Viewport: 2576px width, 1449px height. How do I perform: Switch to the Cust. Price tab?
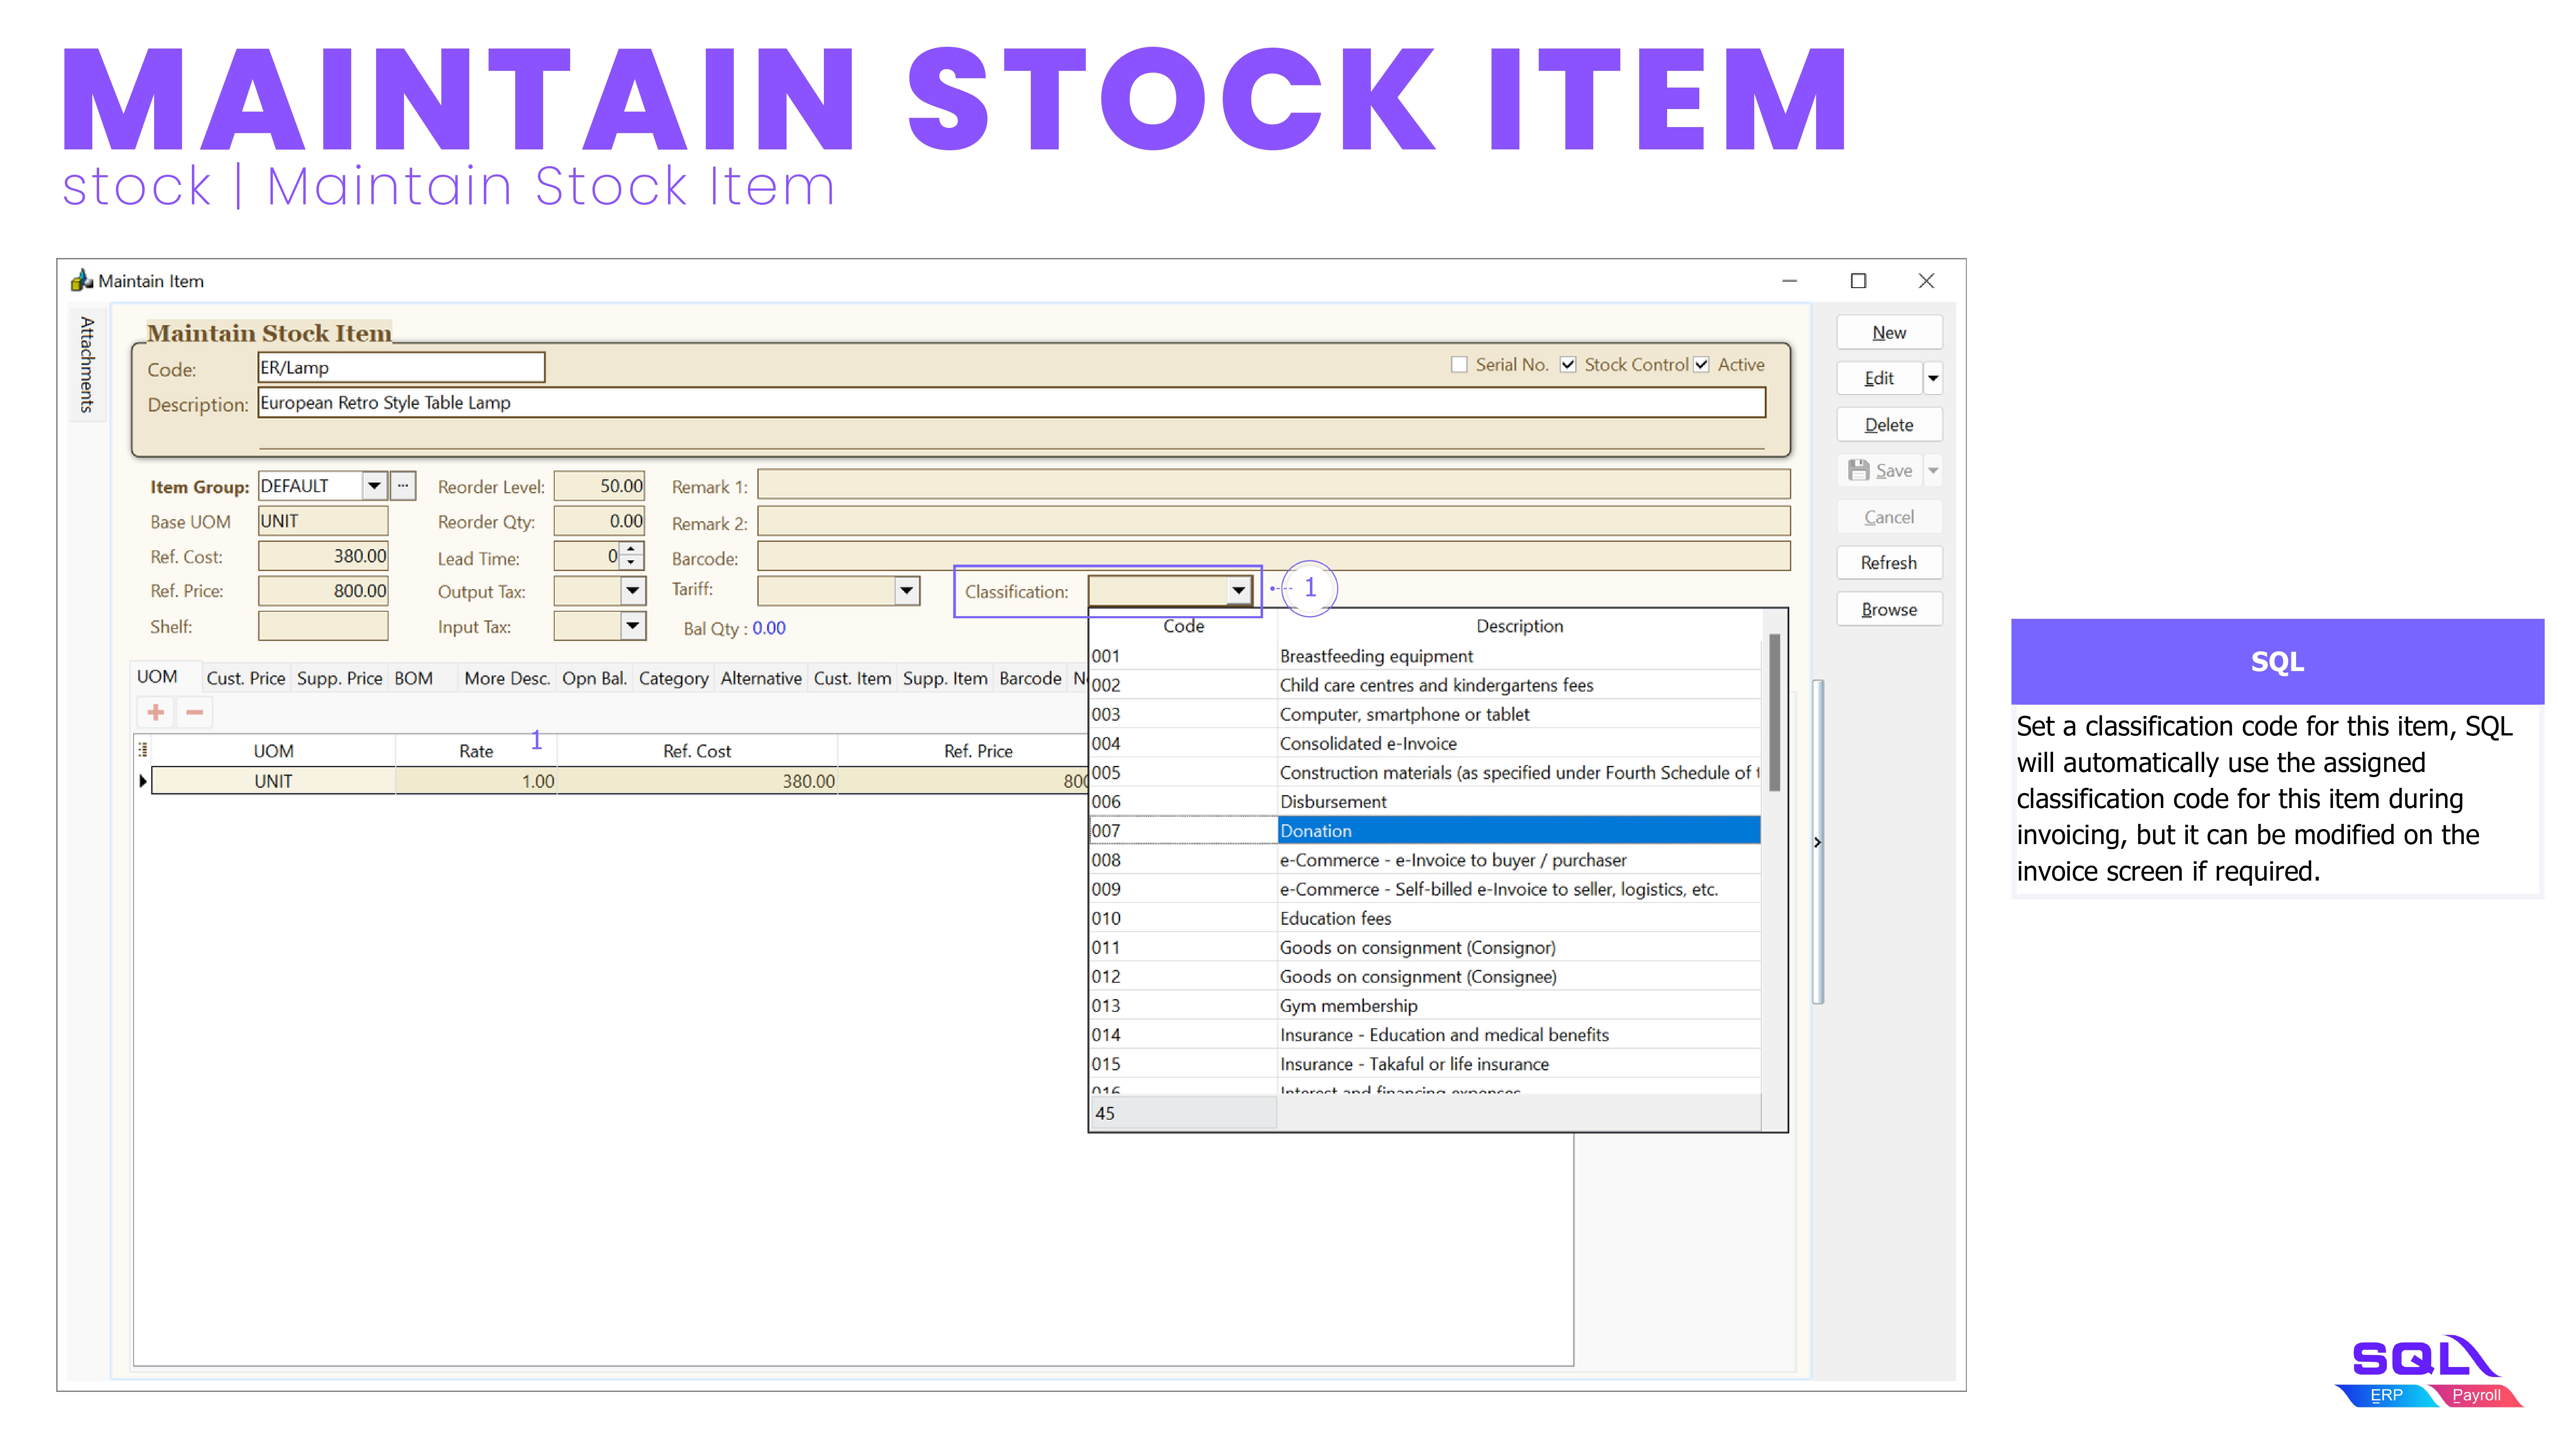(245, 678)
